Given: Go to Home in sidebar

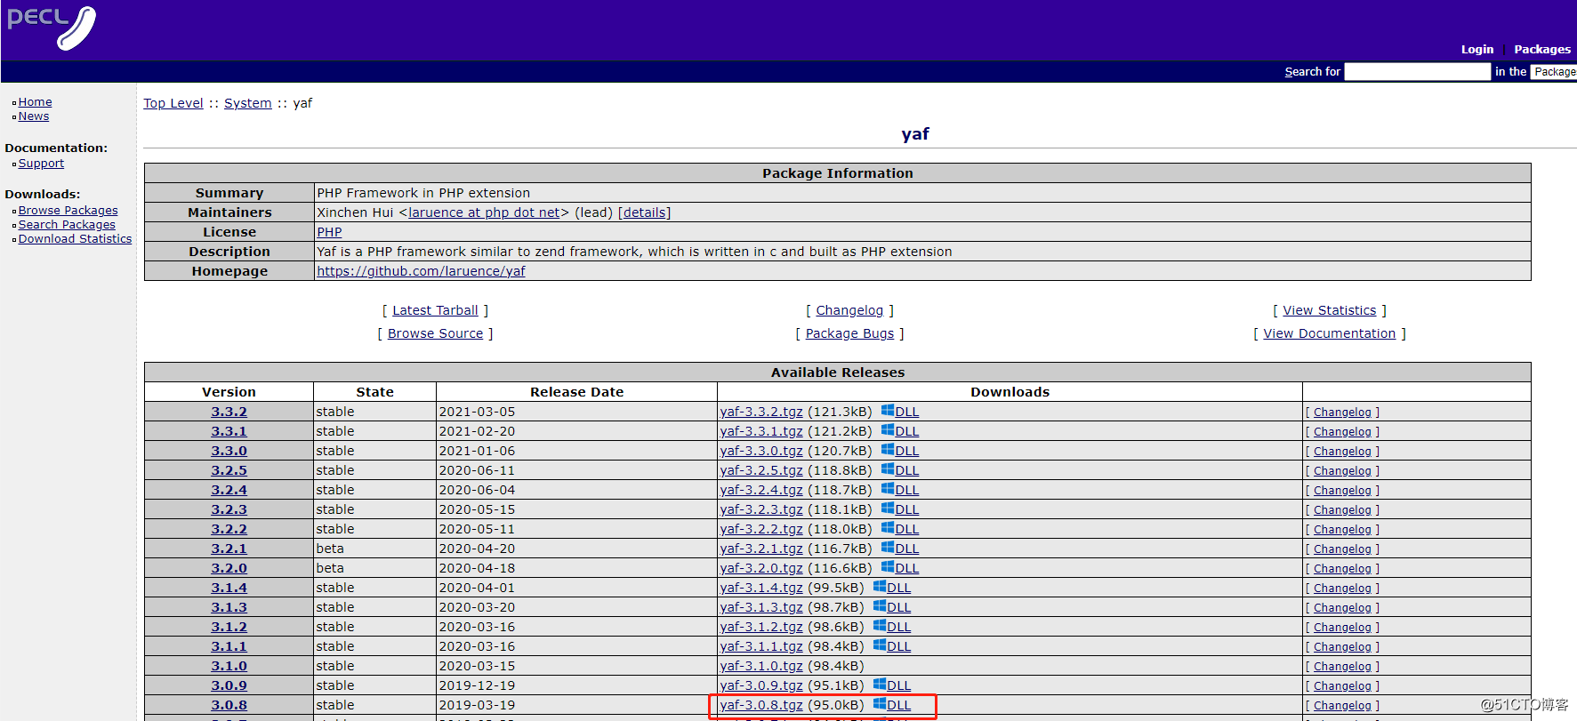Looking at the screenshot, I should click(35, 102).
